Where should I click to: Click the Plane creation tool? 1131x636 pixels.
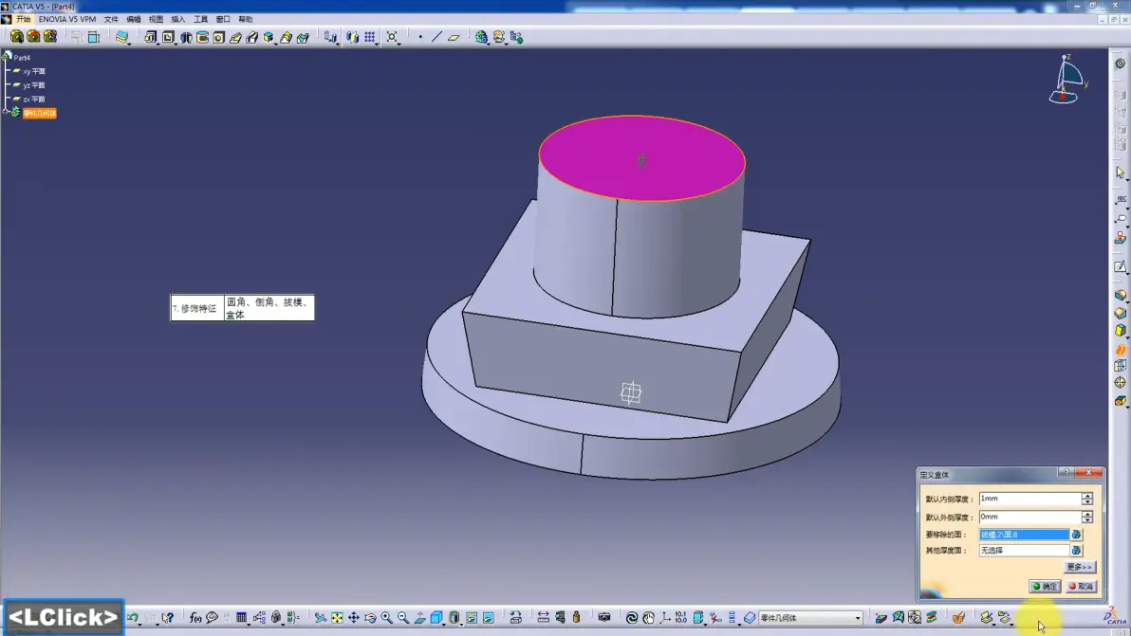click(x=454, y=37)
